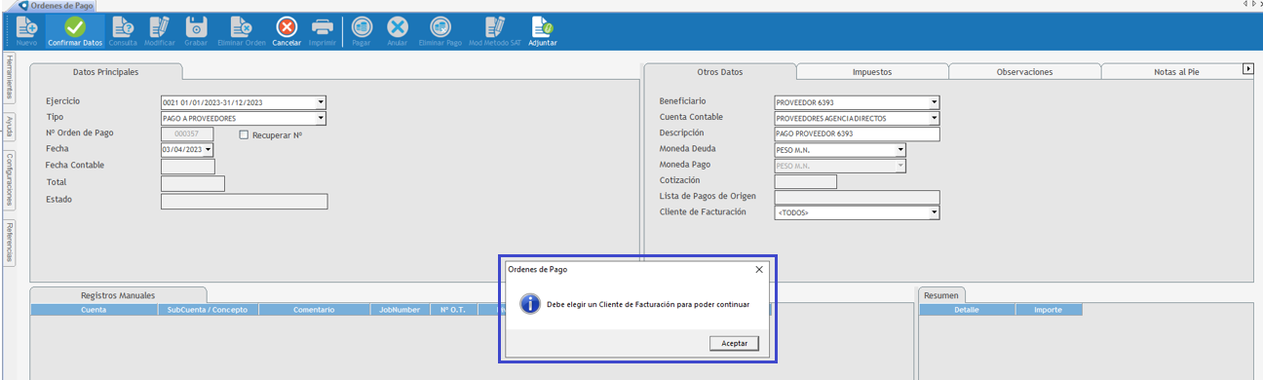Toggle the Recuperar Nº checkbox
The height and width of the screenshot is (380, 1263).
245,134
